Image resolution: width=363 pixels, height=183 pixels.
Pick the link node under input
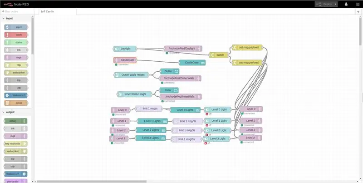click(x=16, y=50)
